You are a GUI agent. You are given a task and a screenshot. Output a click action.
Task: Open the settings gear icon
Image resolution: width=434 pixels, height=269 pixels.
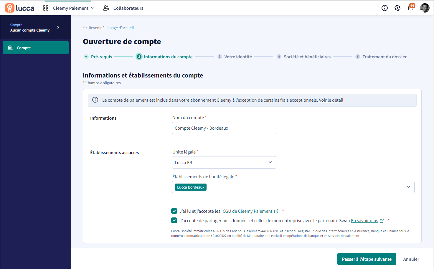pos(397,8)
